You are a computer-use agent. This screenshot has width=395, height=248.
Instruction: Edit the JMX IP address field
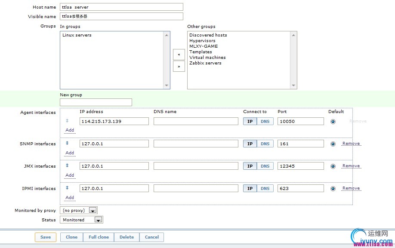pyautogui.click(x=114, y=166)
